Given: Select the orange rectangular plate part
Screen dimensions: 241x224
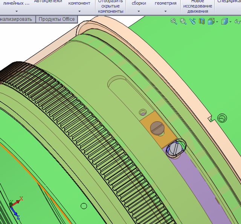Looking at the screenshot, I should tap(158, 130).
